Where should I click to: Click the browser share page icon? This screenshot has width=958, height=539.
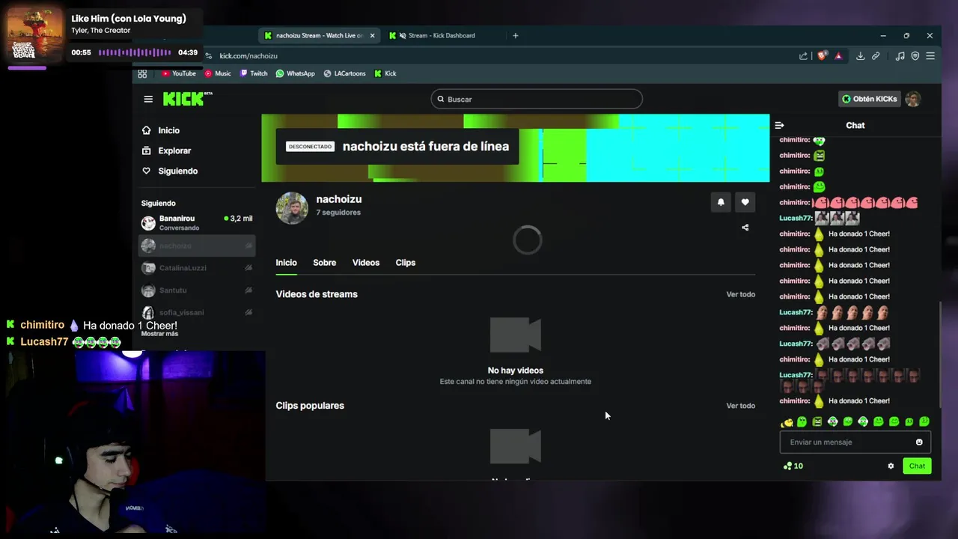click(x=803, y=55)
